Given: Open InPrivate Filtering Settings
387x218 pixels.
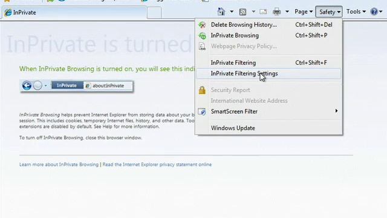Looking at the screenshot, I should point(268,74).
